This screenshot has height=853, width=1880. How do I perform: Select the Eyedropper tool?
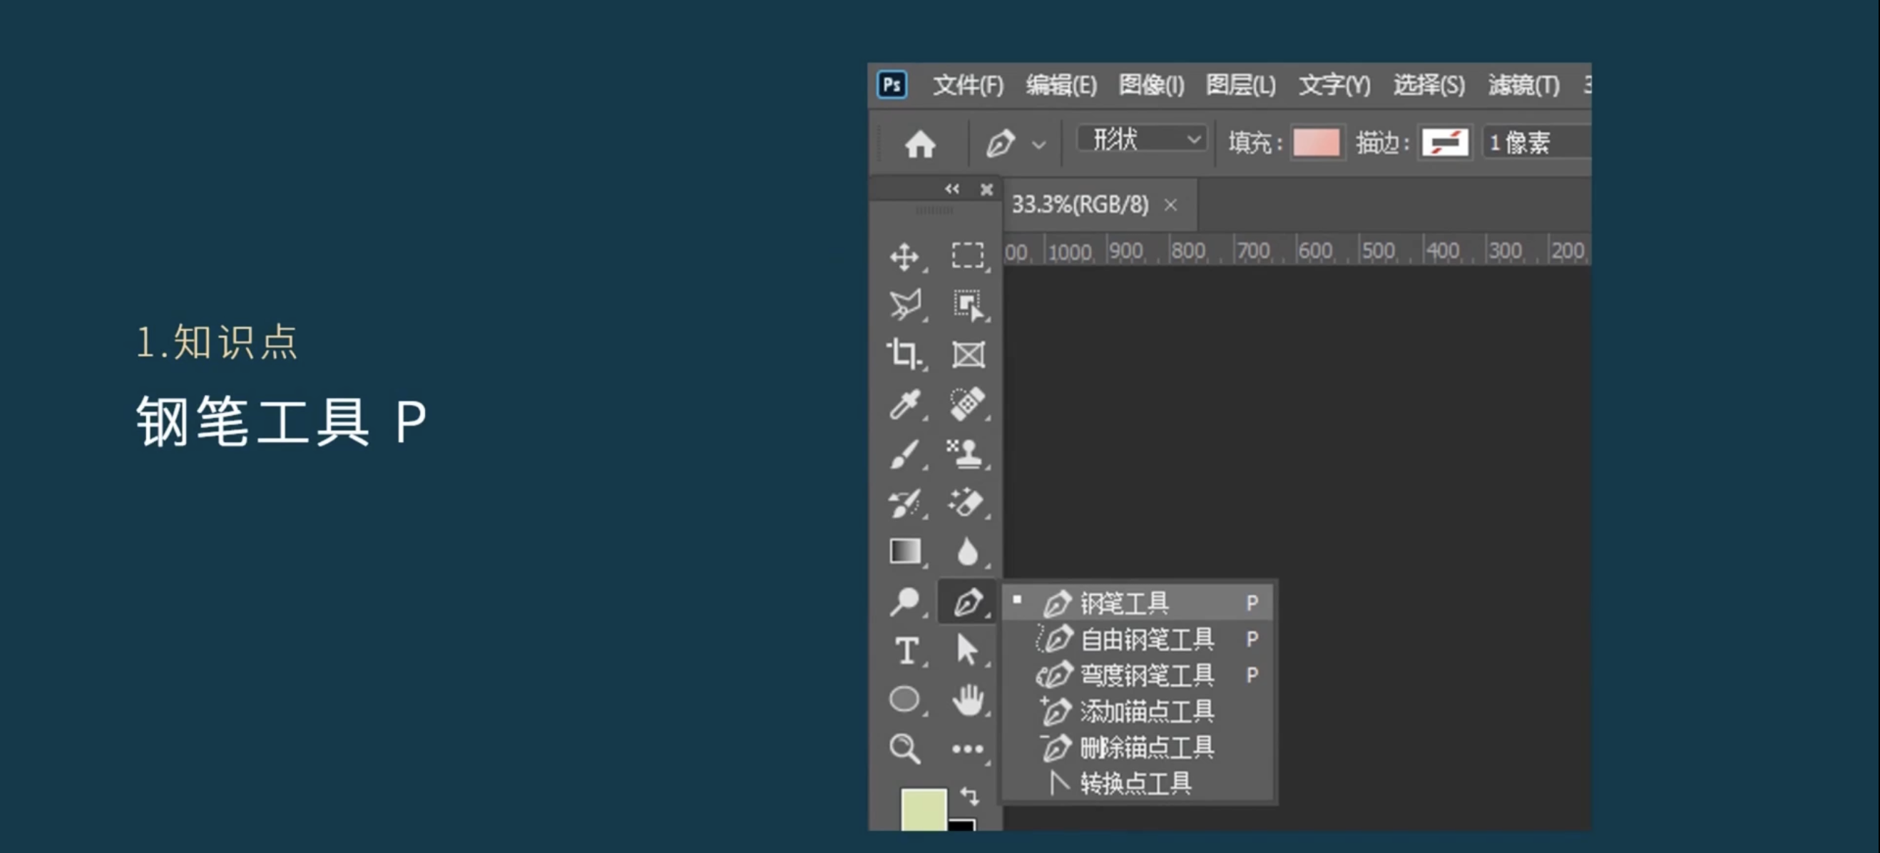click(904, 404)
